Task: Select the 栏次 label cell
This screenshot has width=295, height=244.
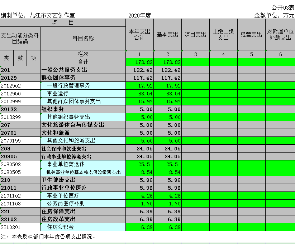Action: 83,54
